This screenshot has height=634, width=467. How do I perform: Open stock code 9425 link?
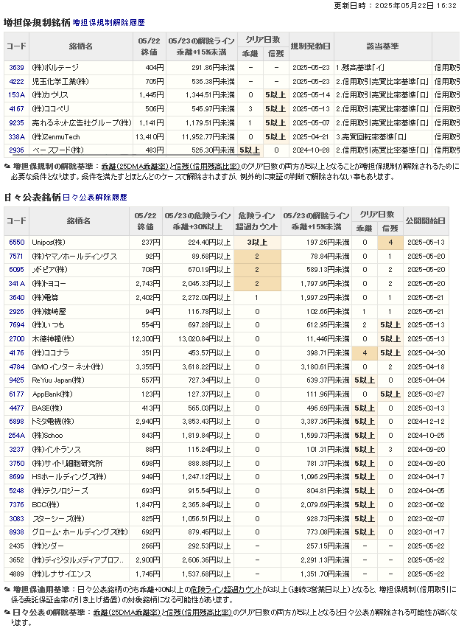tap(16, 380)
